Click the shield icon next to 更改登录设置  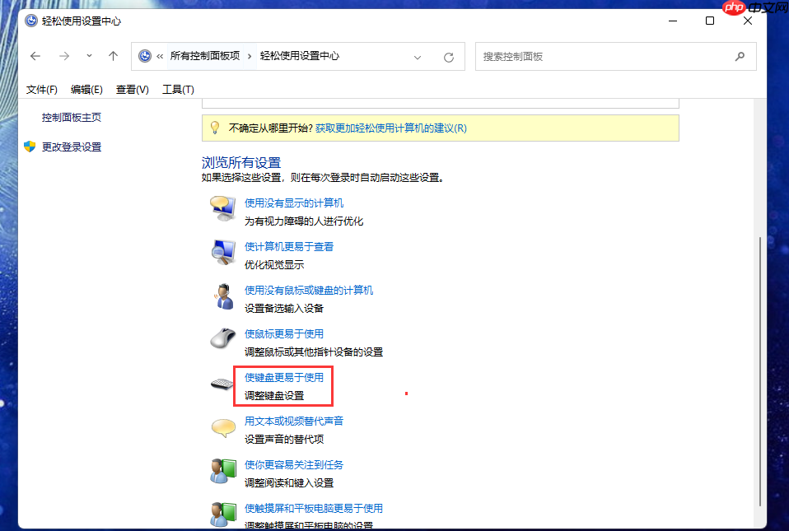[30, 147]
